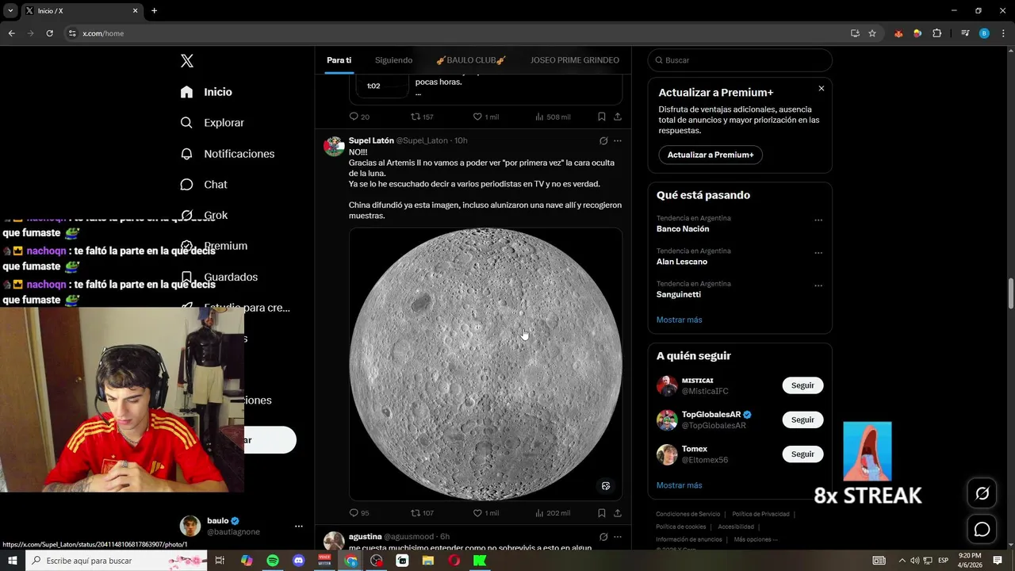This screenshot has width=1015, height=571.
Task: Open the floating chat messages button
Action: click(x=982, y=529)
